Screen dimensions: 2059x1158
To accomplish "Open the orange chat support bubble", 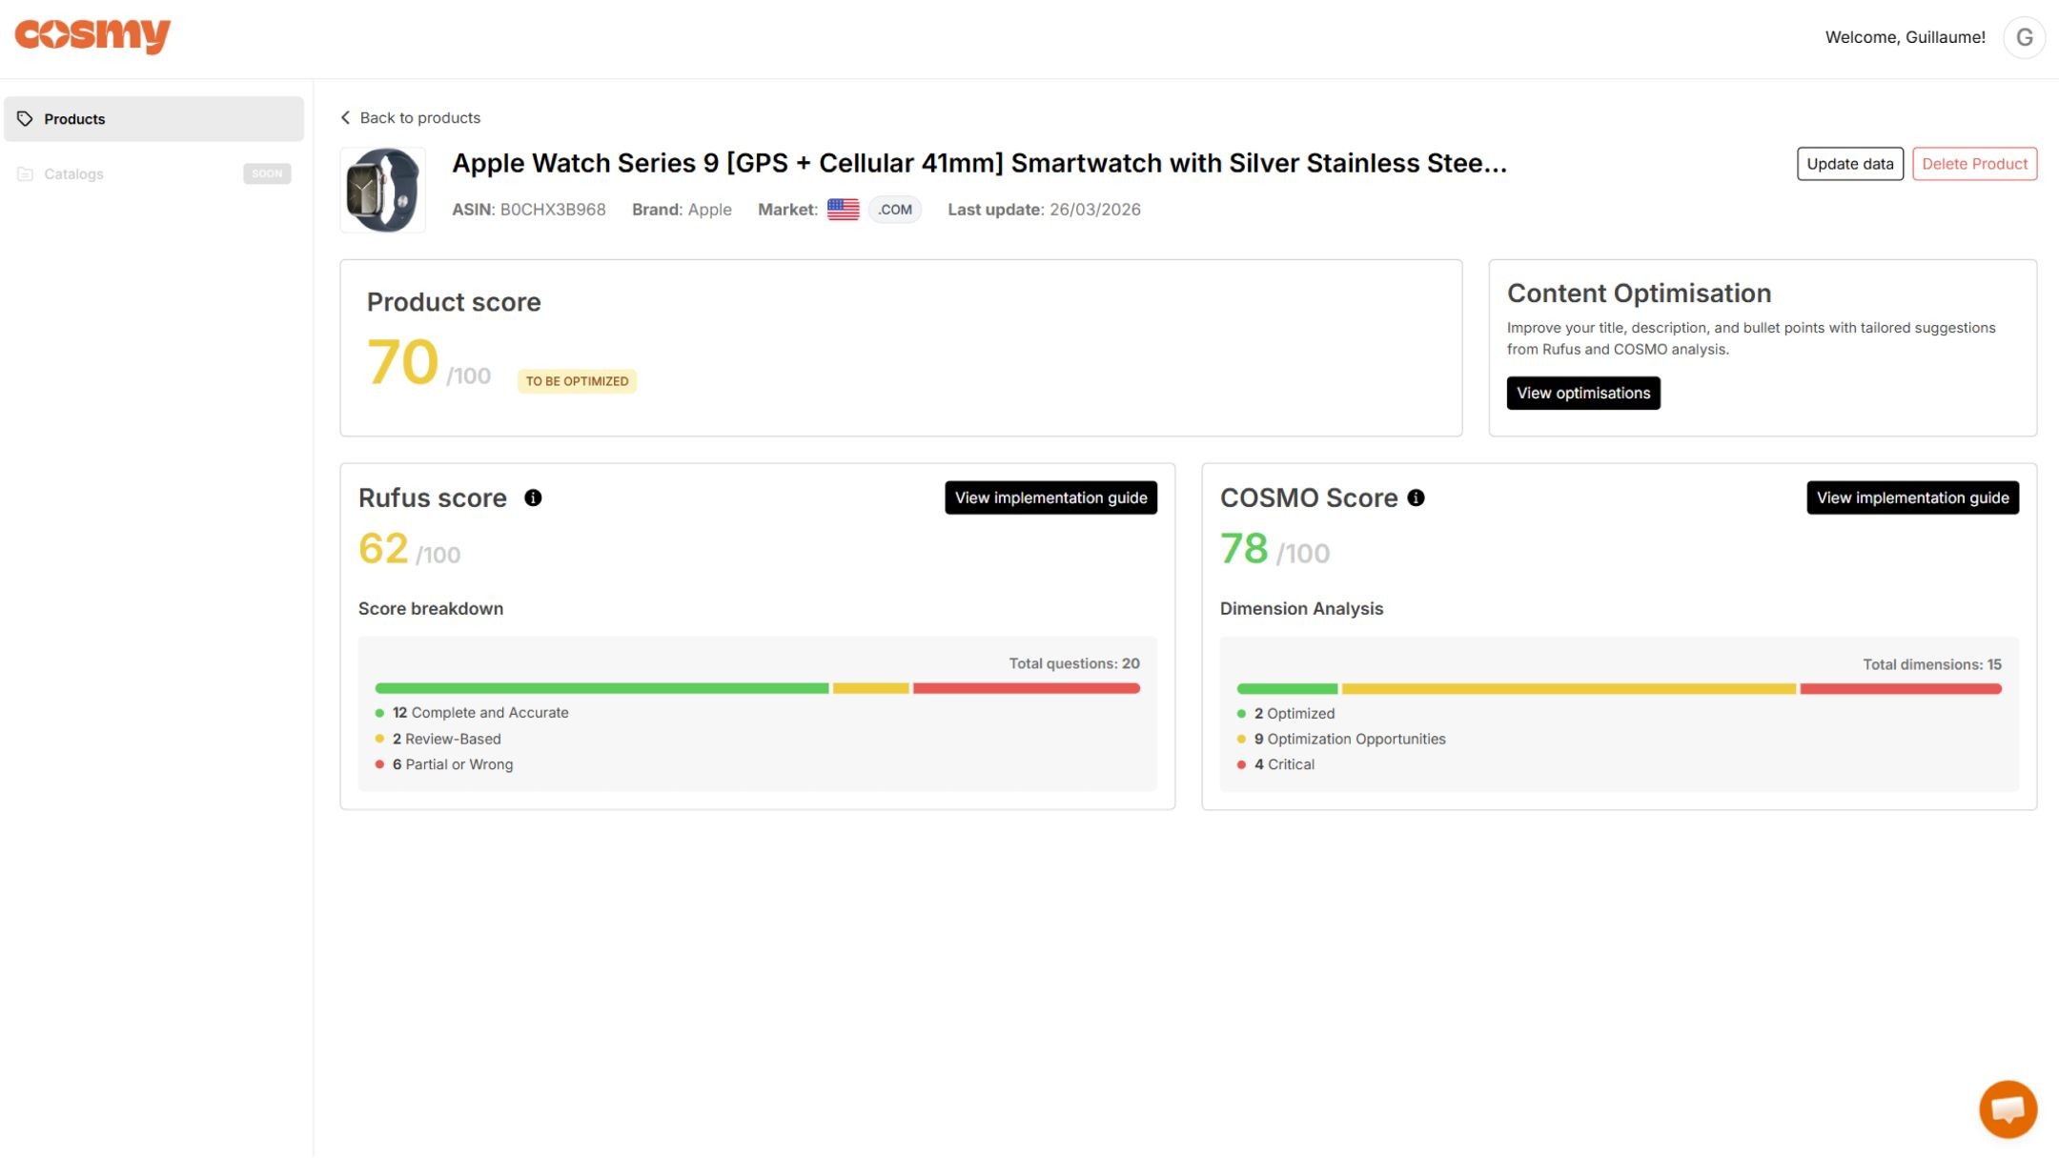I will (x=2007, y=1108).
